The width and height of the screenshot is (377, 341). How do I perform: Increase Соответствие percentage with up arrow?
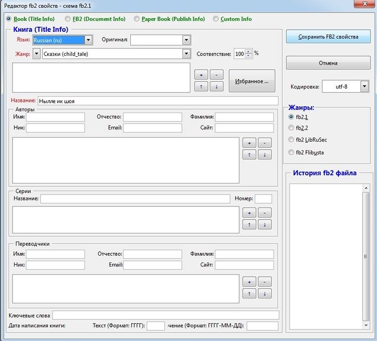click(x=248, y=51)
